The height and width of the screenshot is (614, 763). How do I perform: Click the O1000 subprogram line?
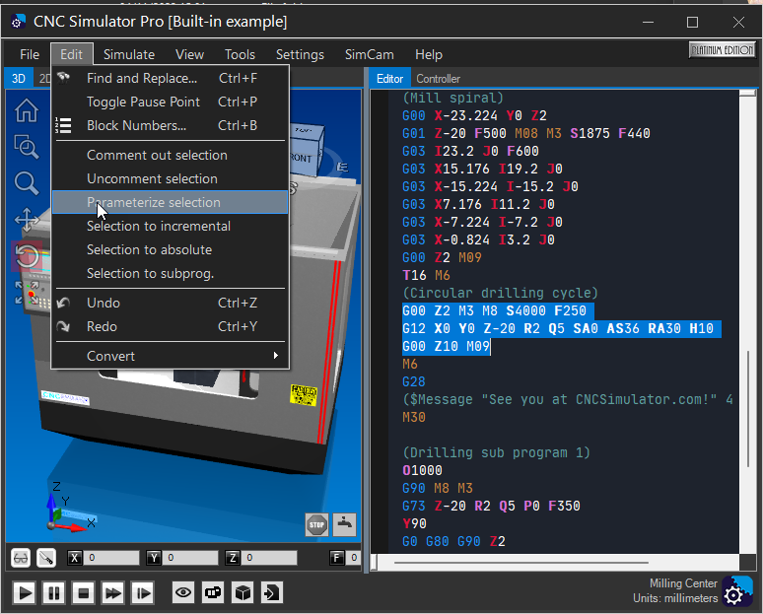(x=422, y=470)
